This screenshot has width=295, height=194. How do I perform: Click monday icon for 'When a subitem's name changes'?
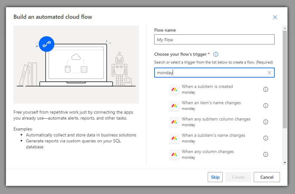[174, 138]
